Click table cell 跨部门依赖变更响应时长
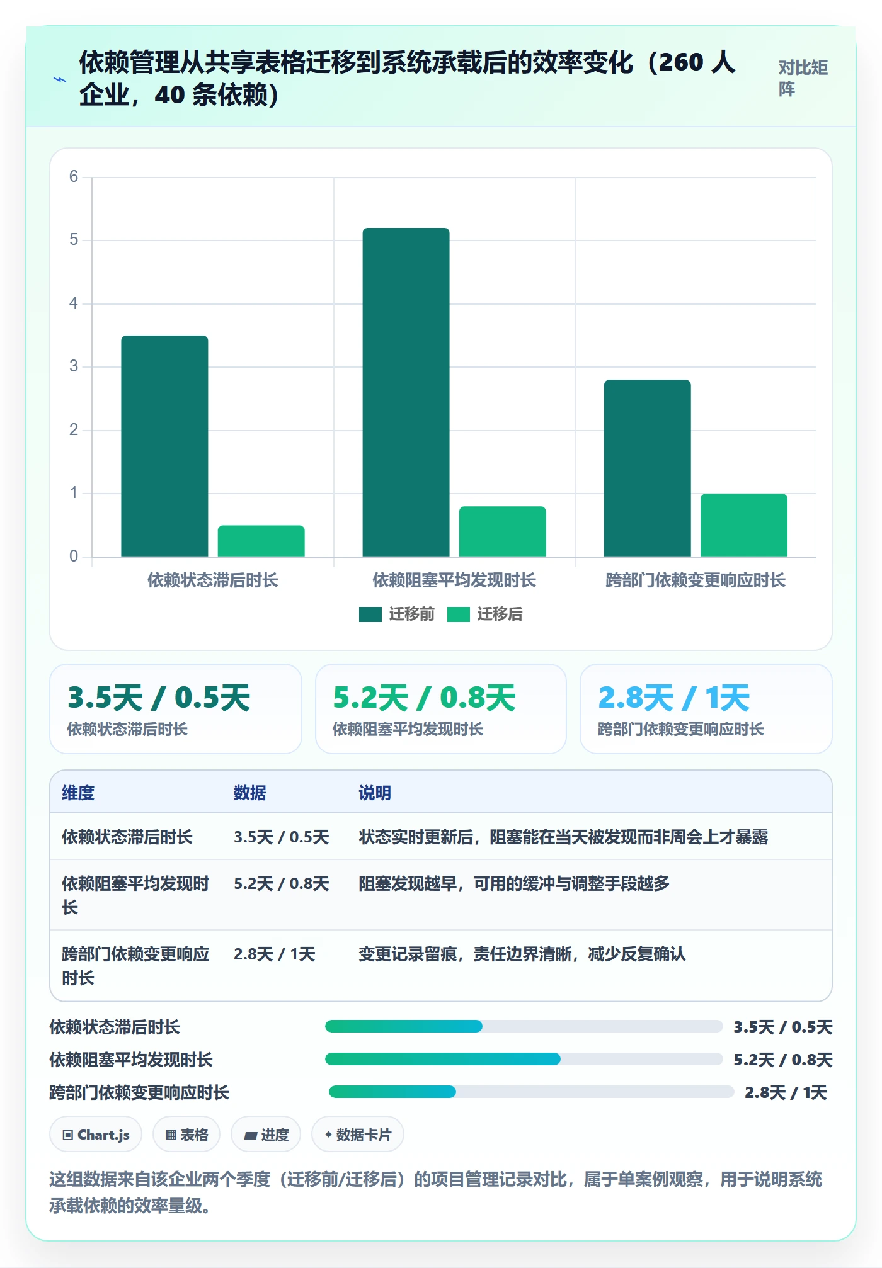The height and width of the screenshot is (1268, 882). point(135,966)
